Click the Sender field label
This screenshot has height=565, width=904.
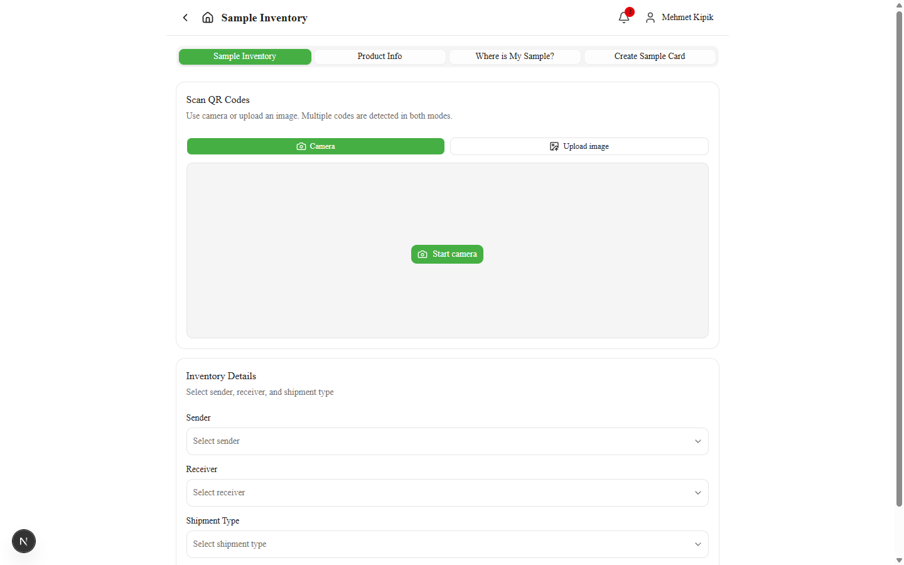(198, 417)
